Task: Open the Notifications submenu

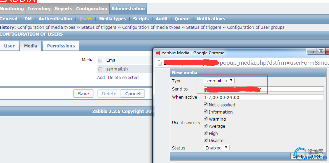Action: (x=211, y=19)
